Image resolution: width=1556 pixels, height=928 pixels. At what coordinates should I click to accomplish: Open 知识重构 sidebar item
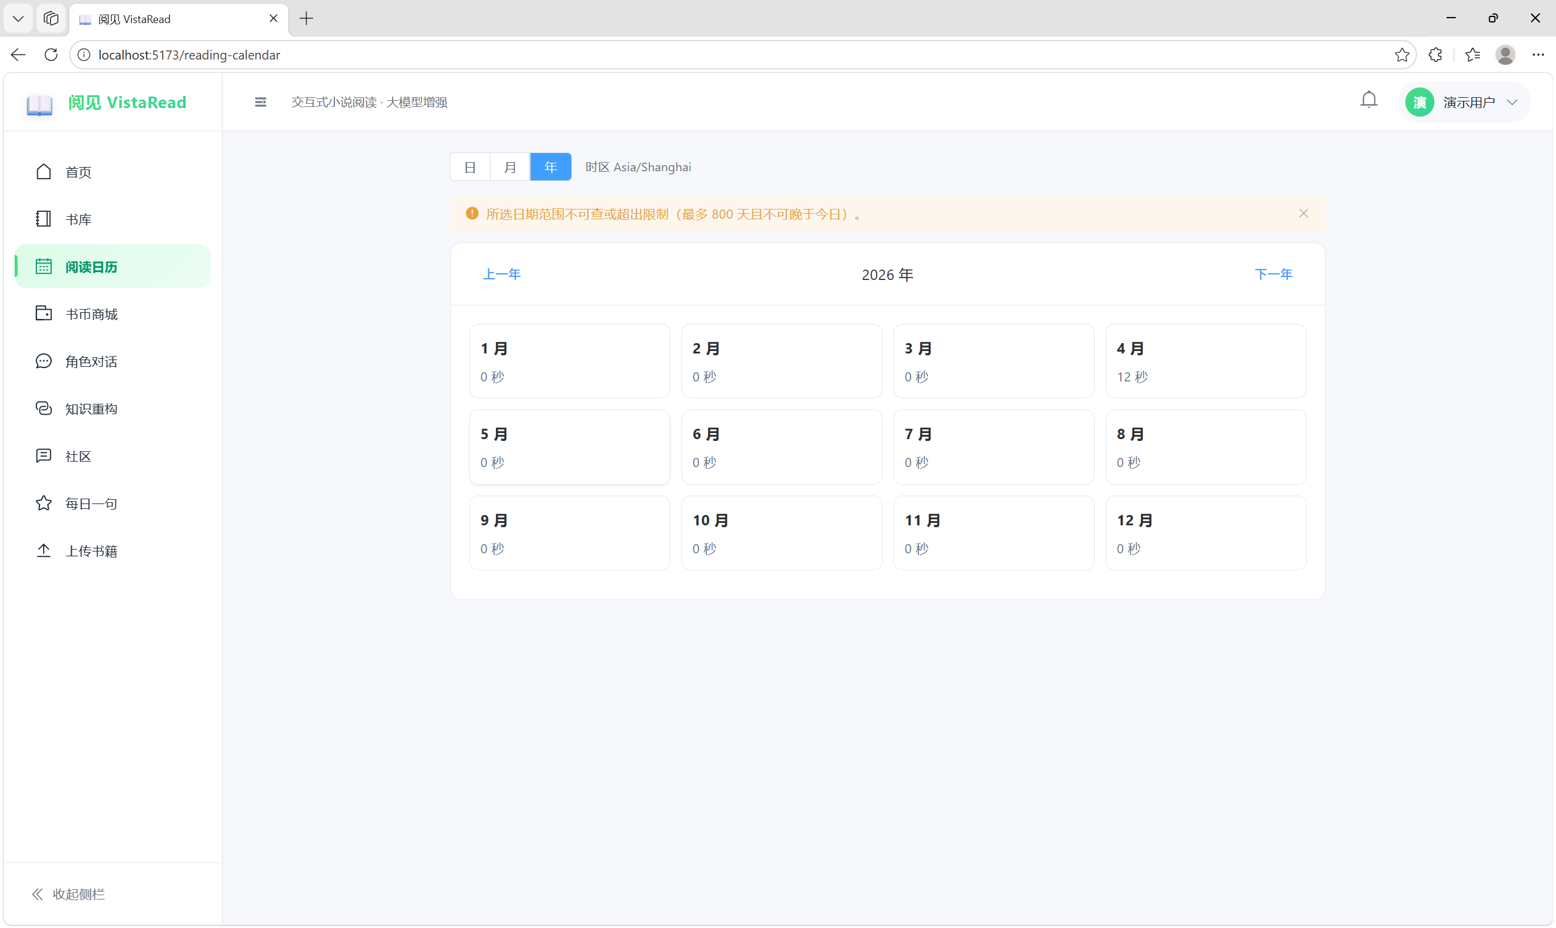(112, 409)
